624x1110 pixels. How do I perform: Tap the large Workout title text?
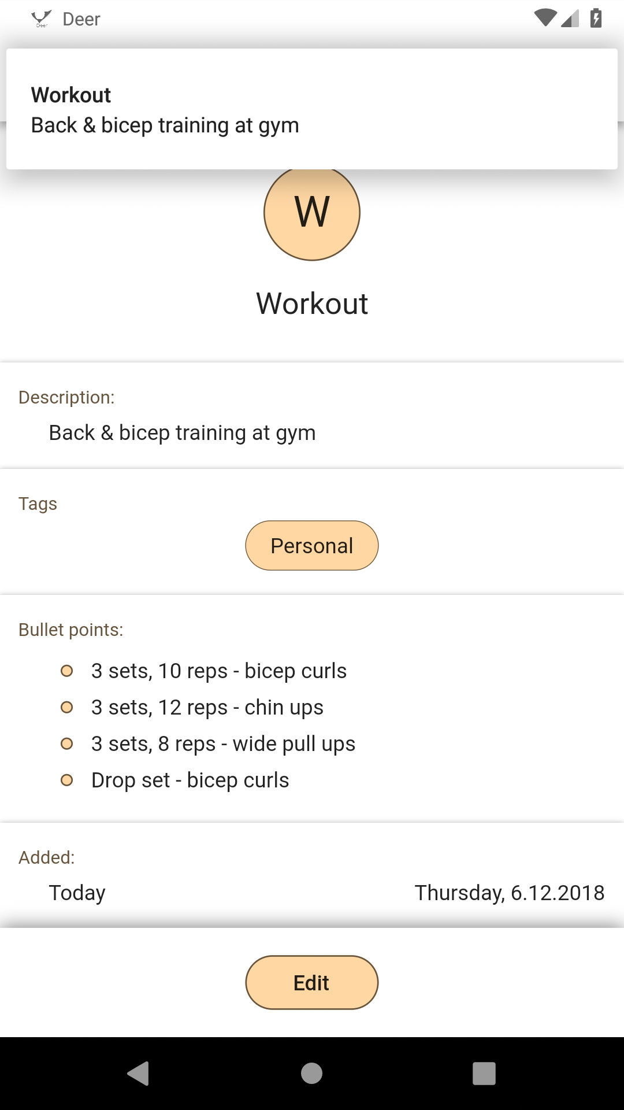[x=312, y=304]
